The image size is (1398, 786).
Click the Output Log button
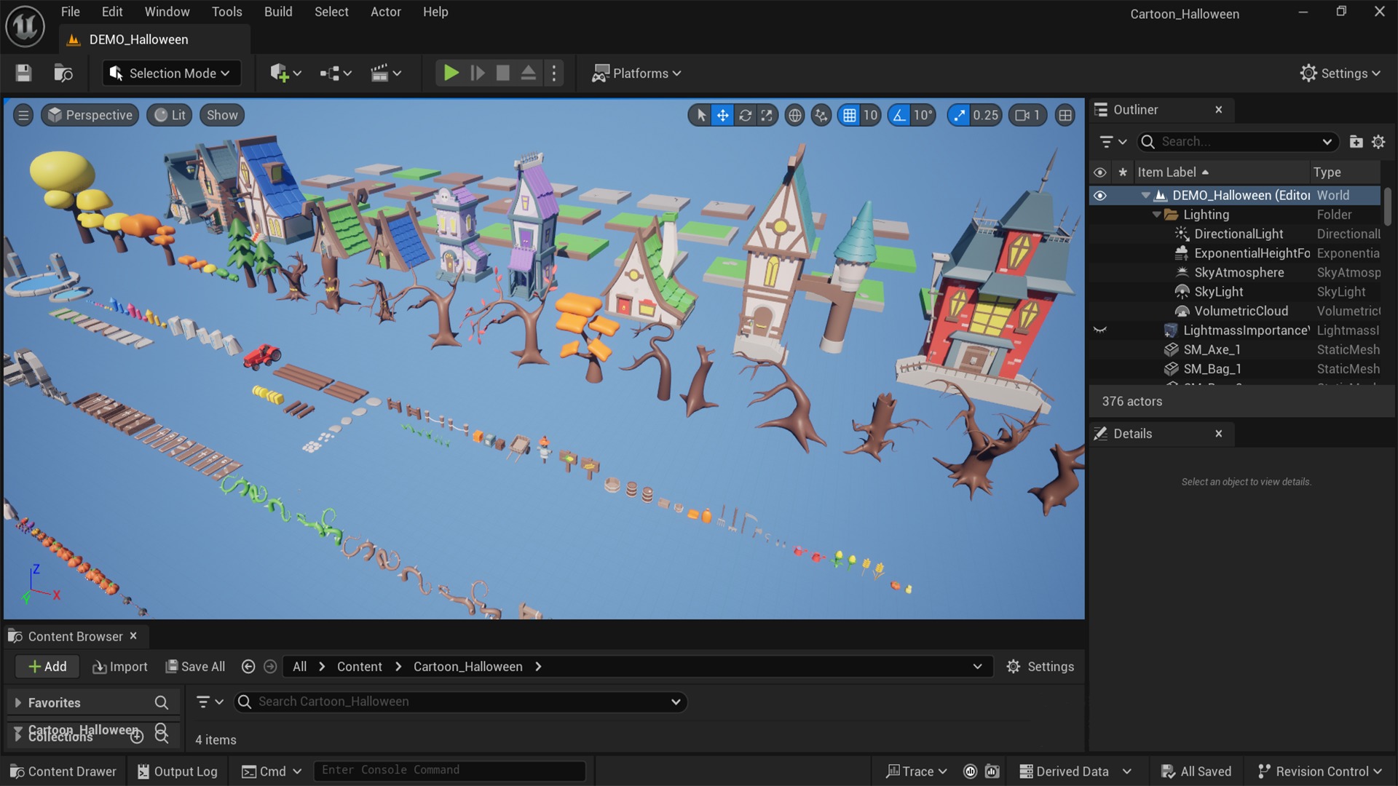click(177, 771)
